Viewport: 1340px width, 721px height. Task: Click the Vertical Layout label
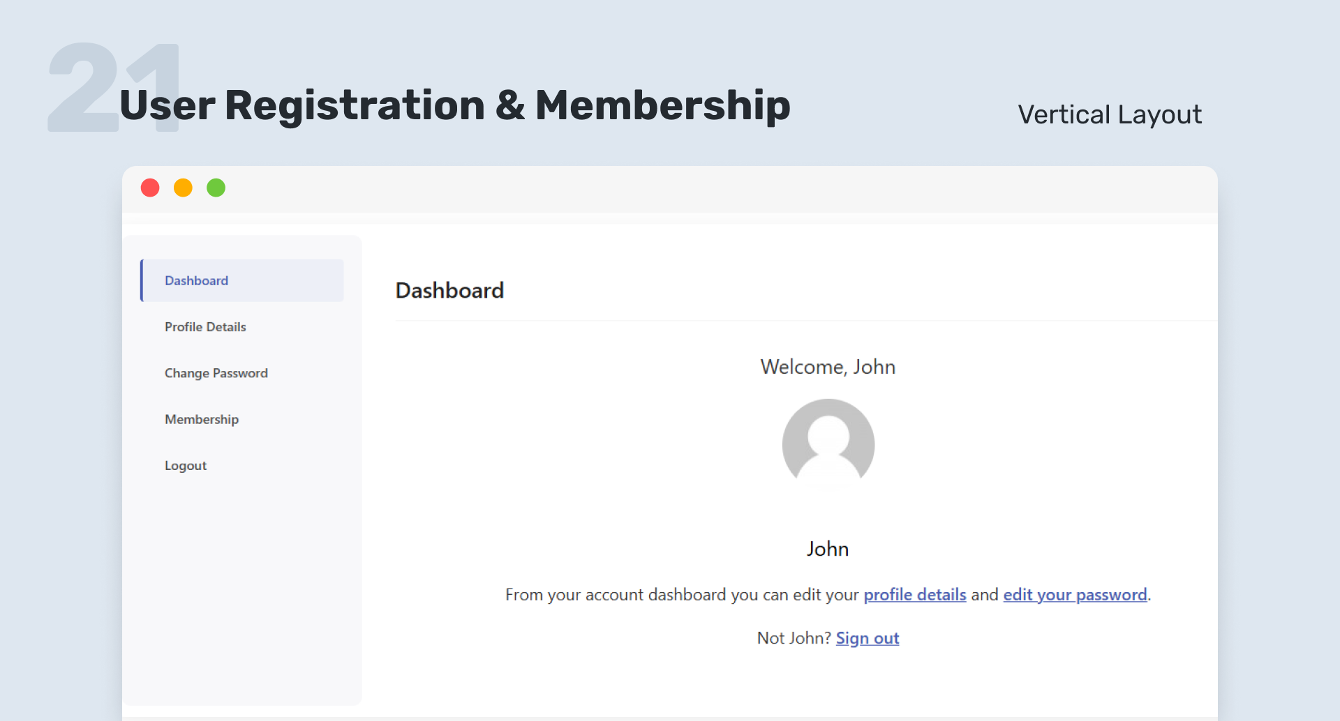(x=1110, y=114)
